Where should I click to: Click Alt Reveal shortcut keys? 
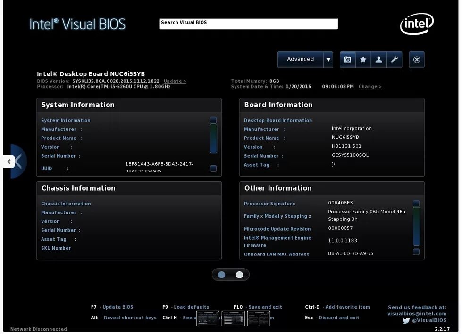[x=124, y=318]
